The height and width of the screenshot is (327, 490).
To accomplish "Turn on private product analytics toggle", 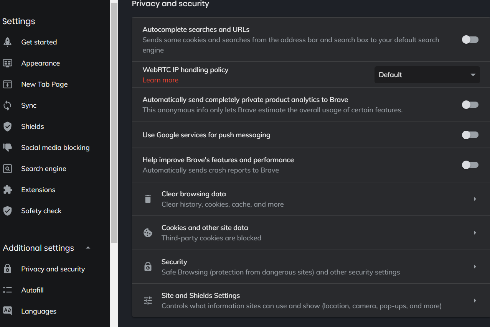I will coord(470,105).
